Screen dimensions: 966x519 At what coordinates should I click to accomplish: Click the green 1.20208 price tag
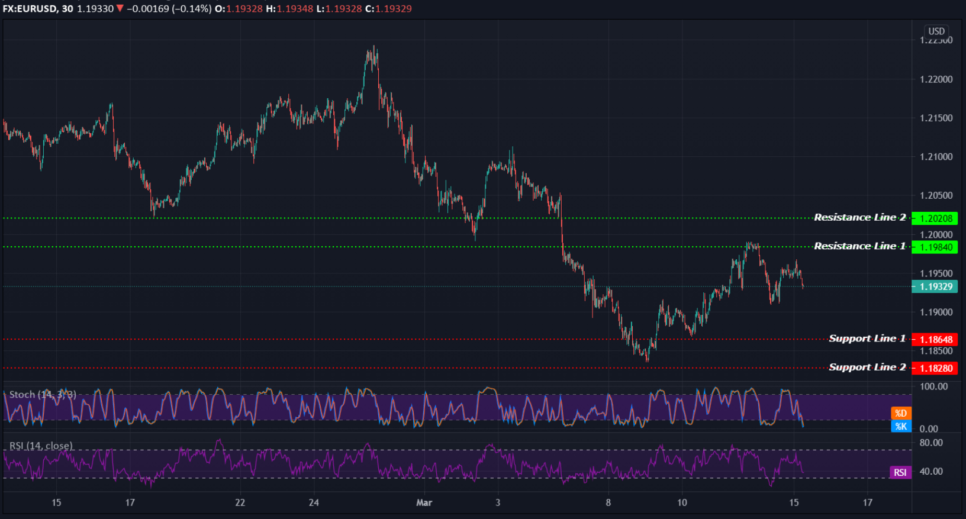(935, 218)
